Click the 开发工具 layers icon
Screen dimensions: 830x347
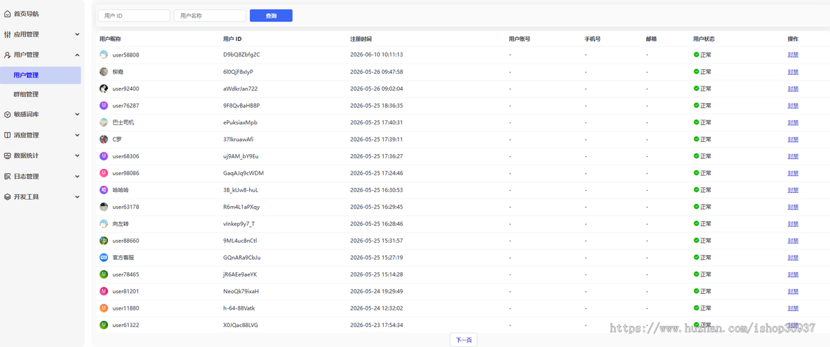[8, 196]
